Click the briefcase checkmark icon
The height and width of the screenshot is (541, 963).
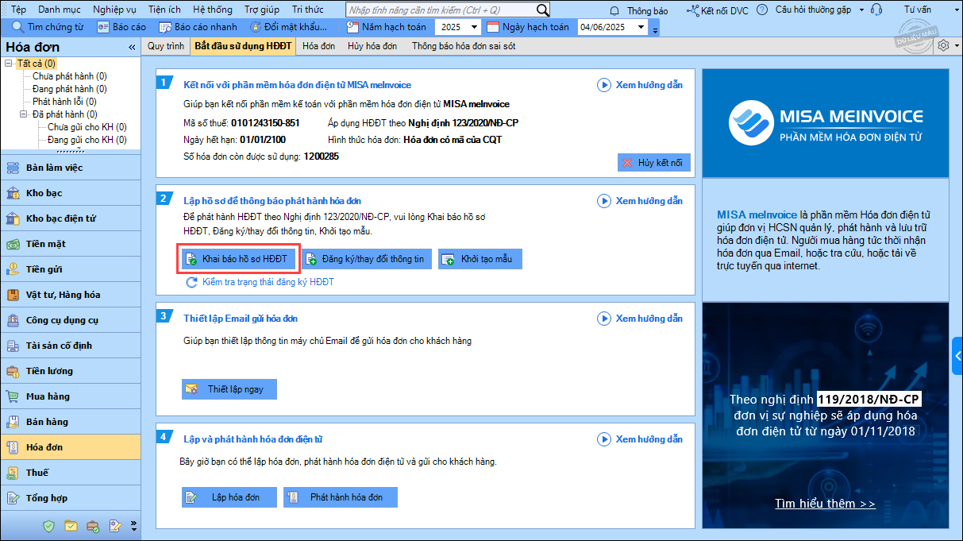click(93, 525)
